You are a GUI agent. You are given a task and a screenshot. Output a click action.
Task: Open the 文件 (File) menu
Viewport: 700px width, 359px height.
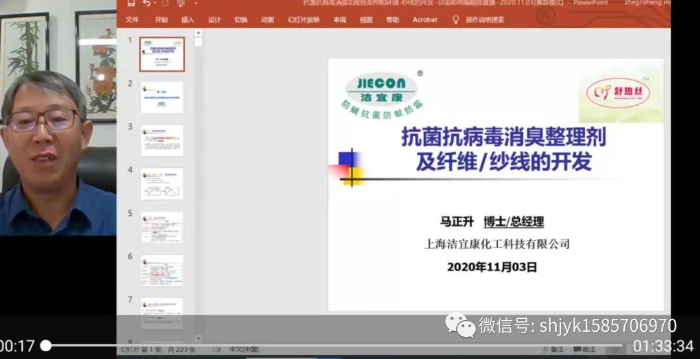[132, 19]
